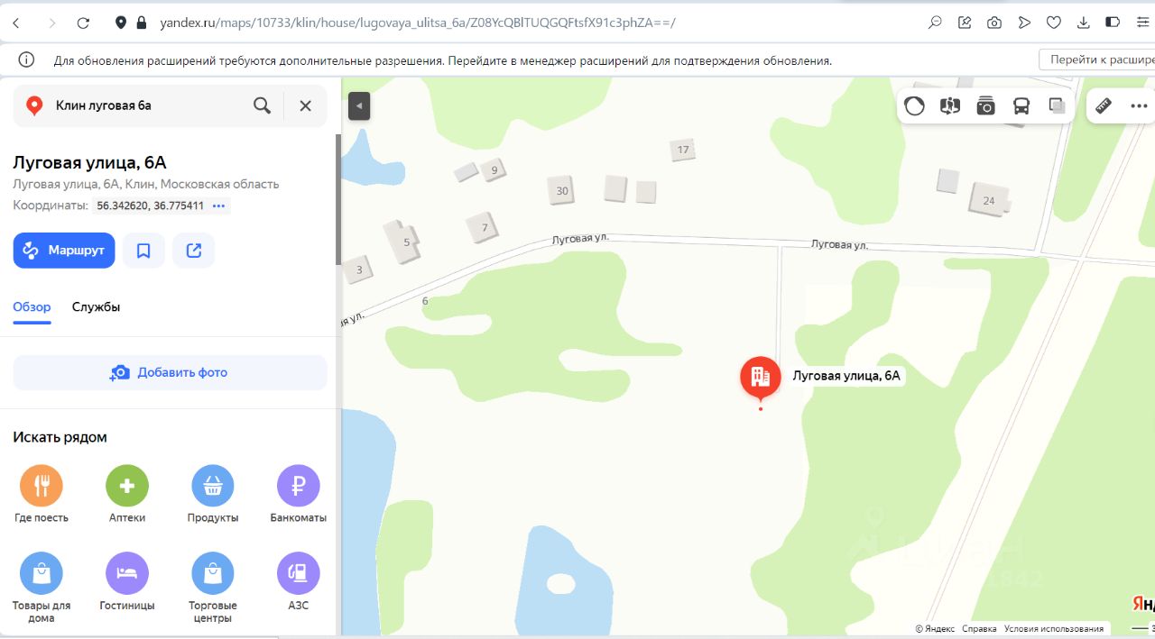The height and width of the screenshot is (639, 1155).
Task: Build a route with Маршрут button
Action: pos(64,251)
